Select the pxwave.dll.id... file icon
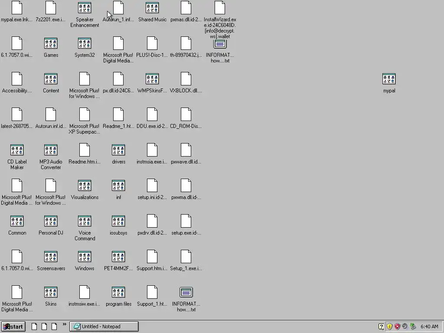Viewport: 444px width, 333px height. pyautogui.click(x=186, y=150)
